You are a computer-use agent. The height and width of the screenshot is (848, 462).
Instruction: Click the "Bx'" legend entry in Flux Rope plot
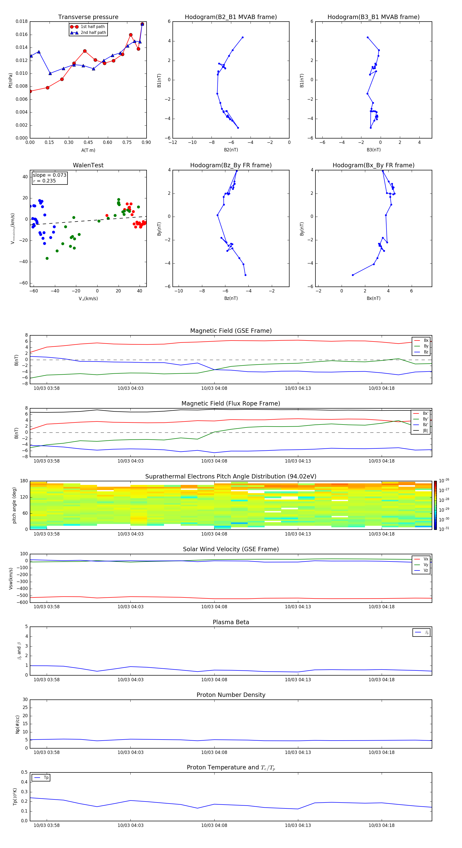tap(421, 413)
